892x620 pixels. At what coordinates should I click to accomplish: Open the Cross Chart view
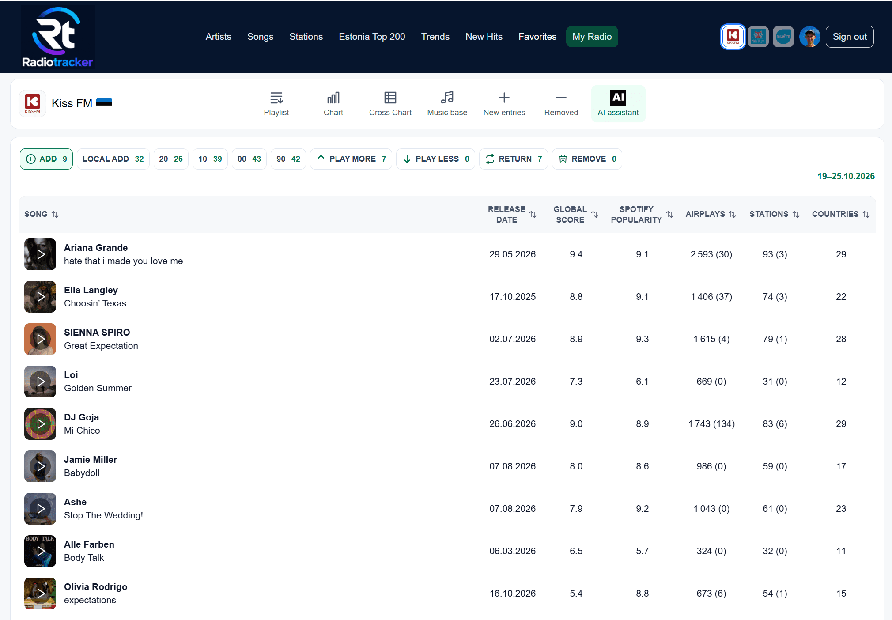[390, 104]
